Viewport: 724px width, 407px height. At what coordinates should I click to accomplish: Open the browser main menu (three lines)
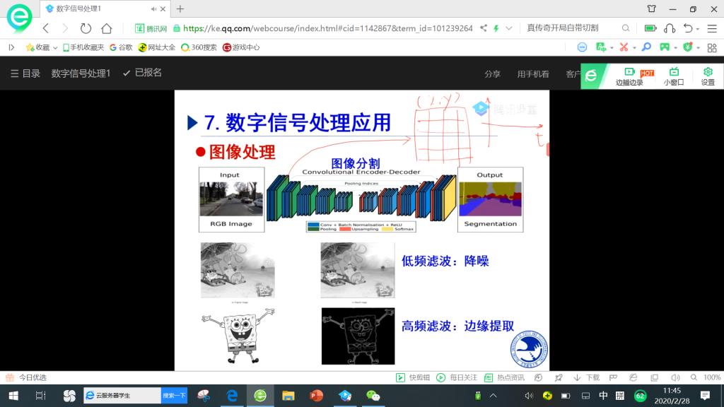[712, 28]
